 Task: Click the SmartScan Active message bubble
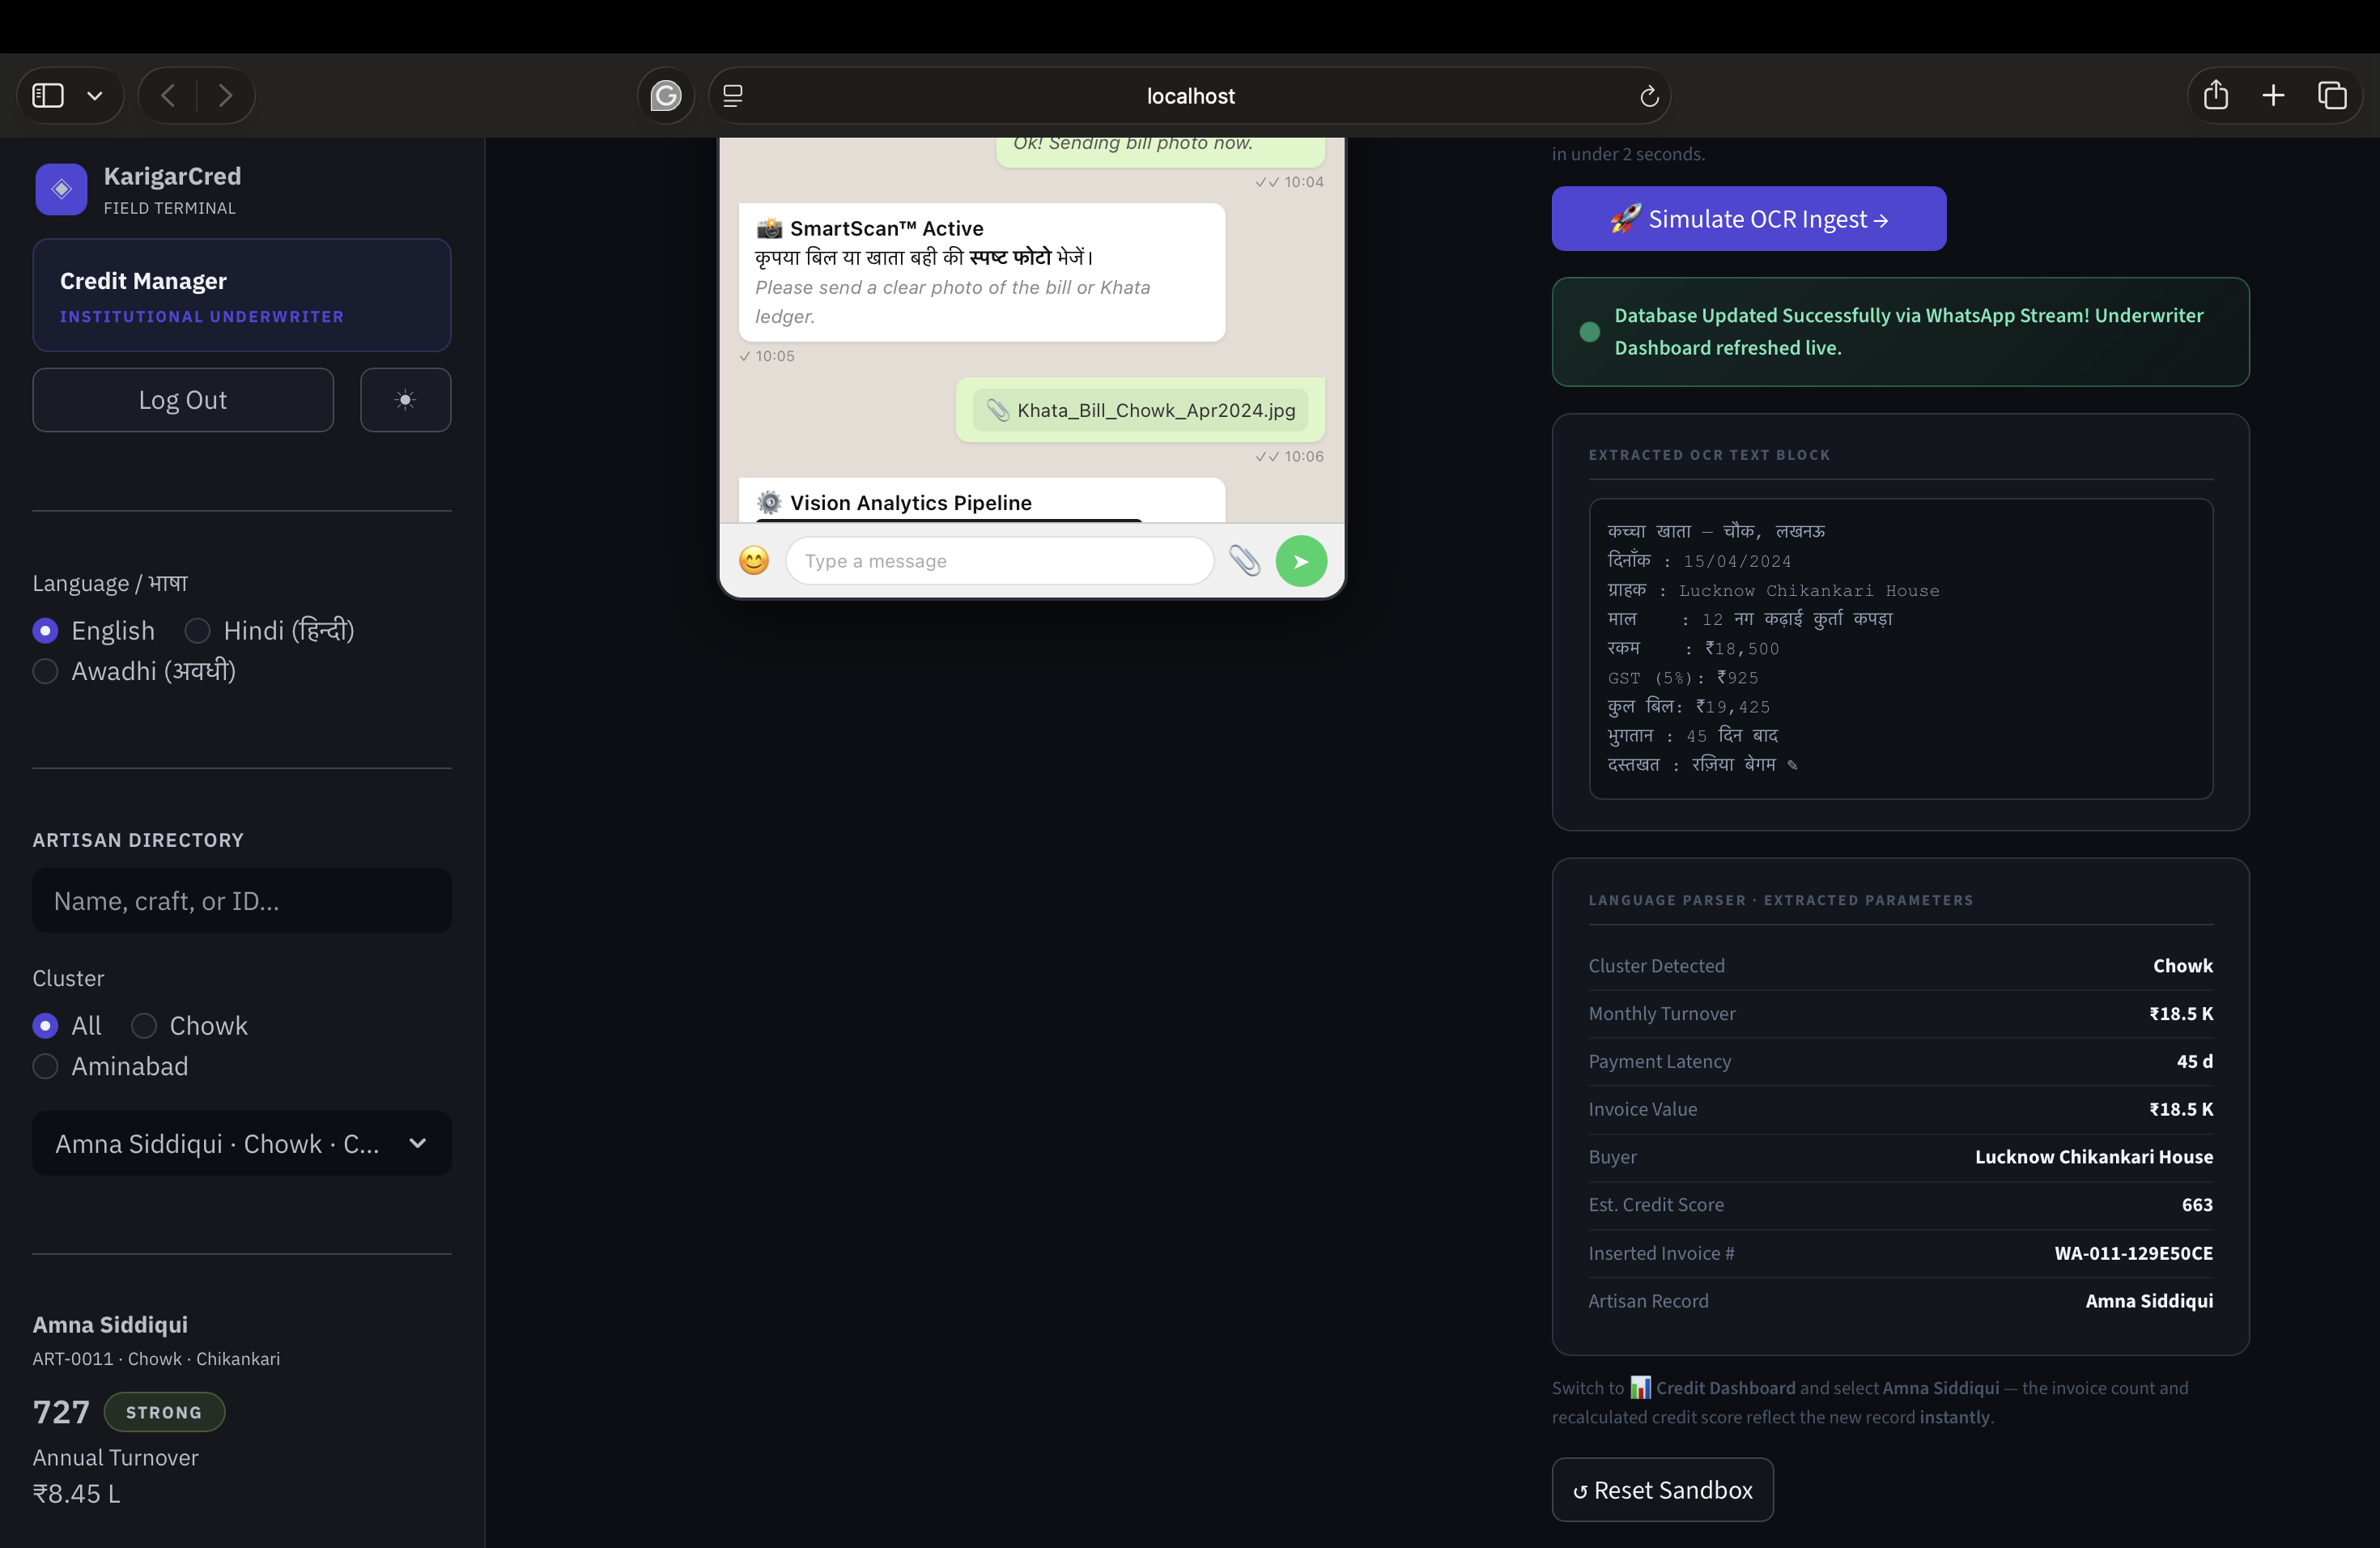point(981,272)
